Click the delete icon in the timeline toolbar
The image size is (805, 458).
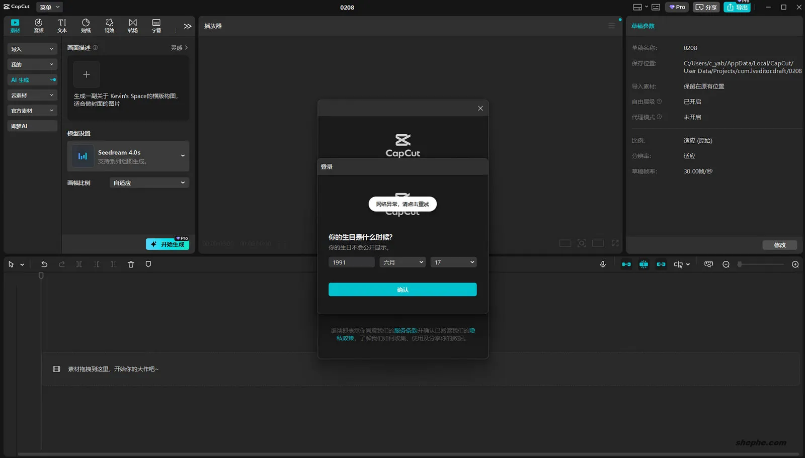[x=131, y=264]
